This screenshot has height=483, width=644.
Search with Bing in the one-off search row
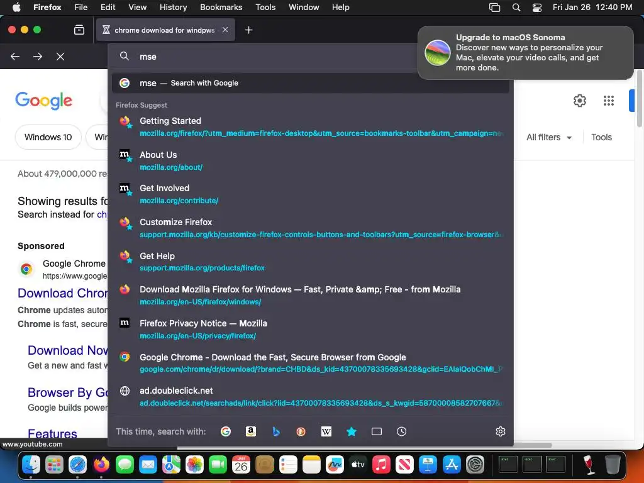click(x=276, y=431)
